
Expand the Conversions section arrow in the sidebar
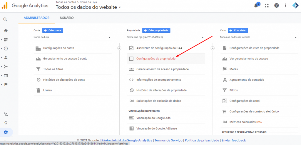click(1, 84)
